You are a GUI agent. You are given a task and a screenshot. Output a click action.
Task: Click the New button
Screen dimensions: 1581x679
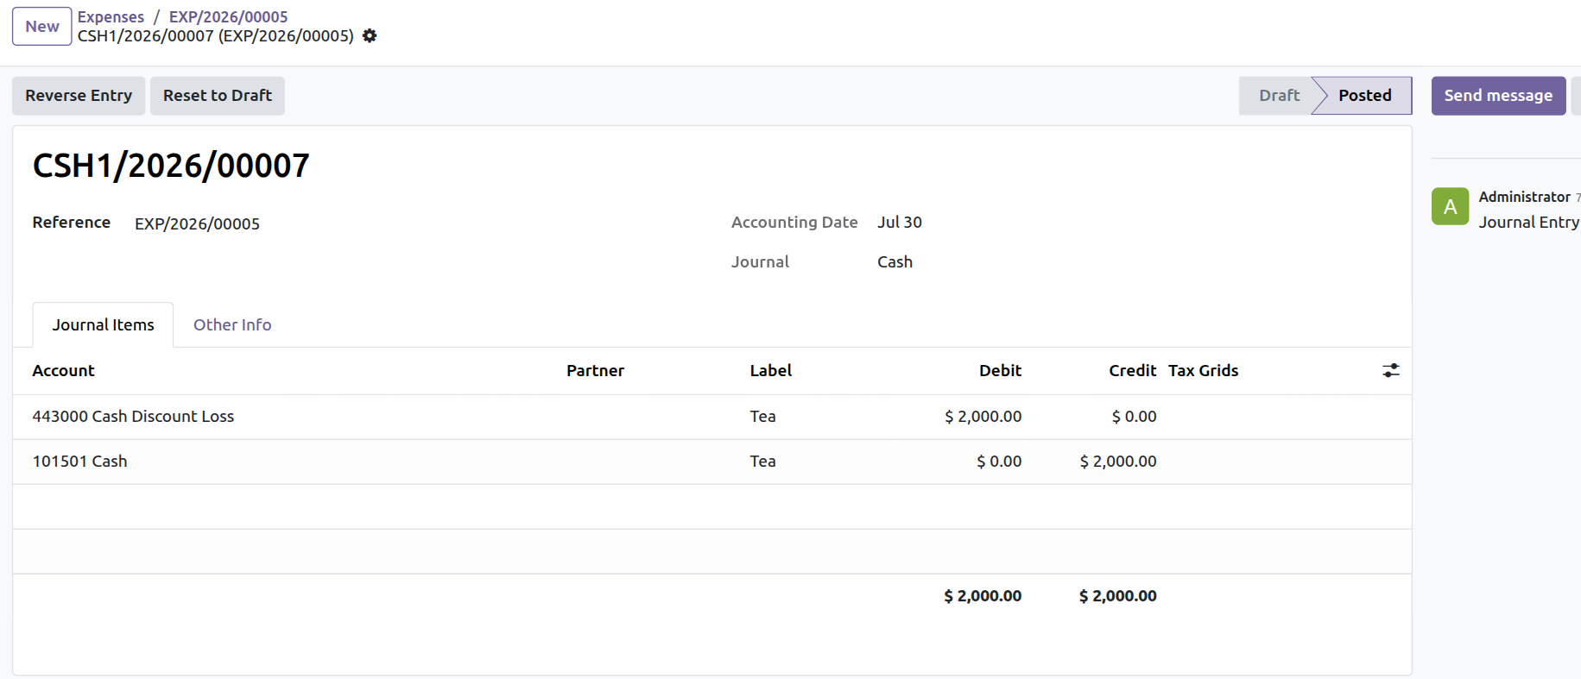click(42, 26)
